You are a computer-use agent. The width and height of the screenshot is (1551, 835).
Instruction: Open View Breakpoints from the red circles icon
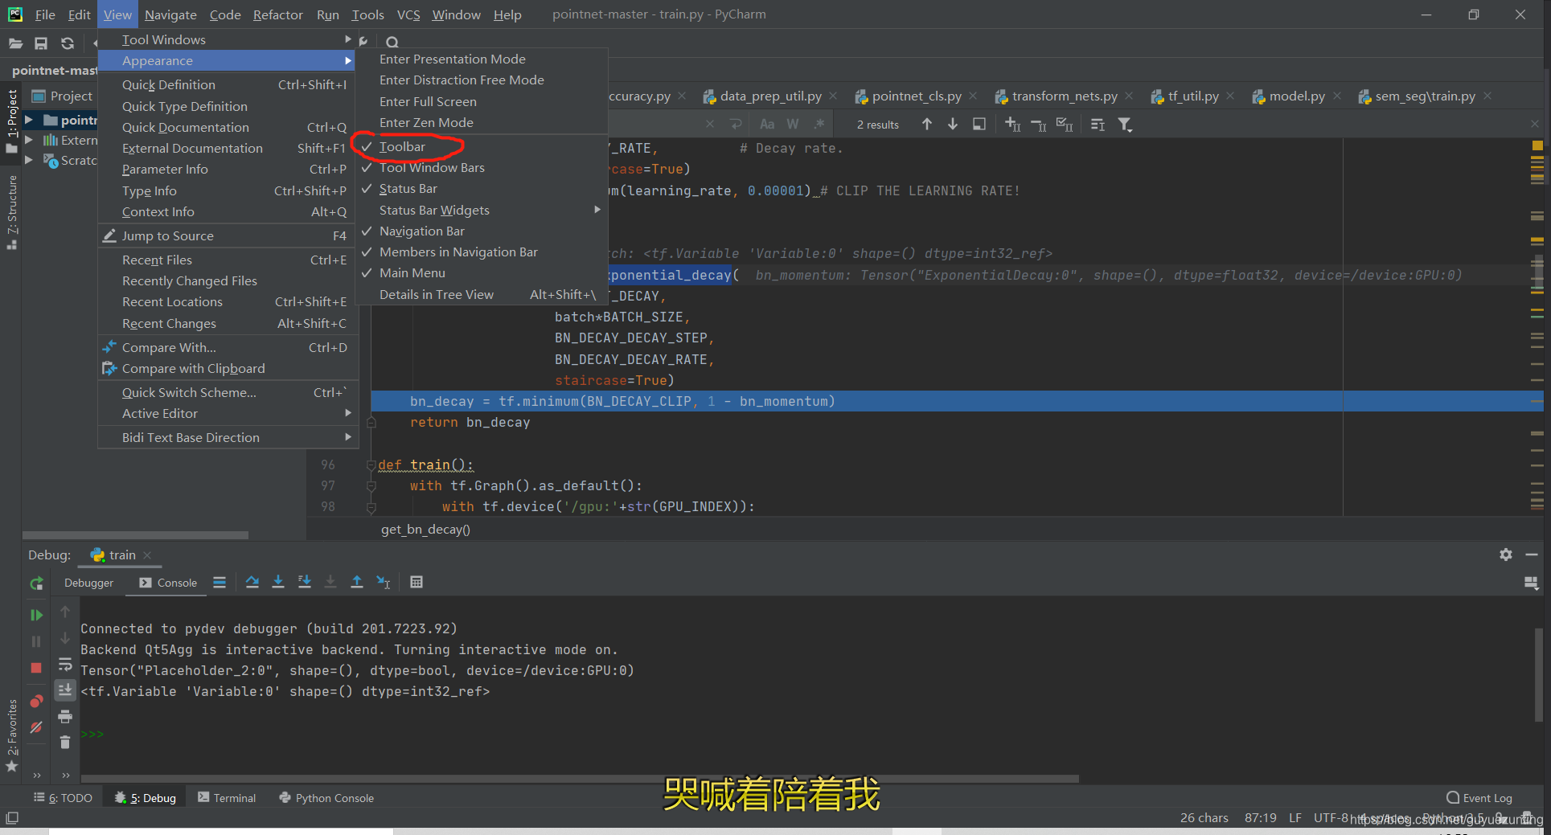[x=36, y=702]
